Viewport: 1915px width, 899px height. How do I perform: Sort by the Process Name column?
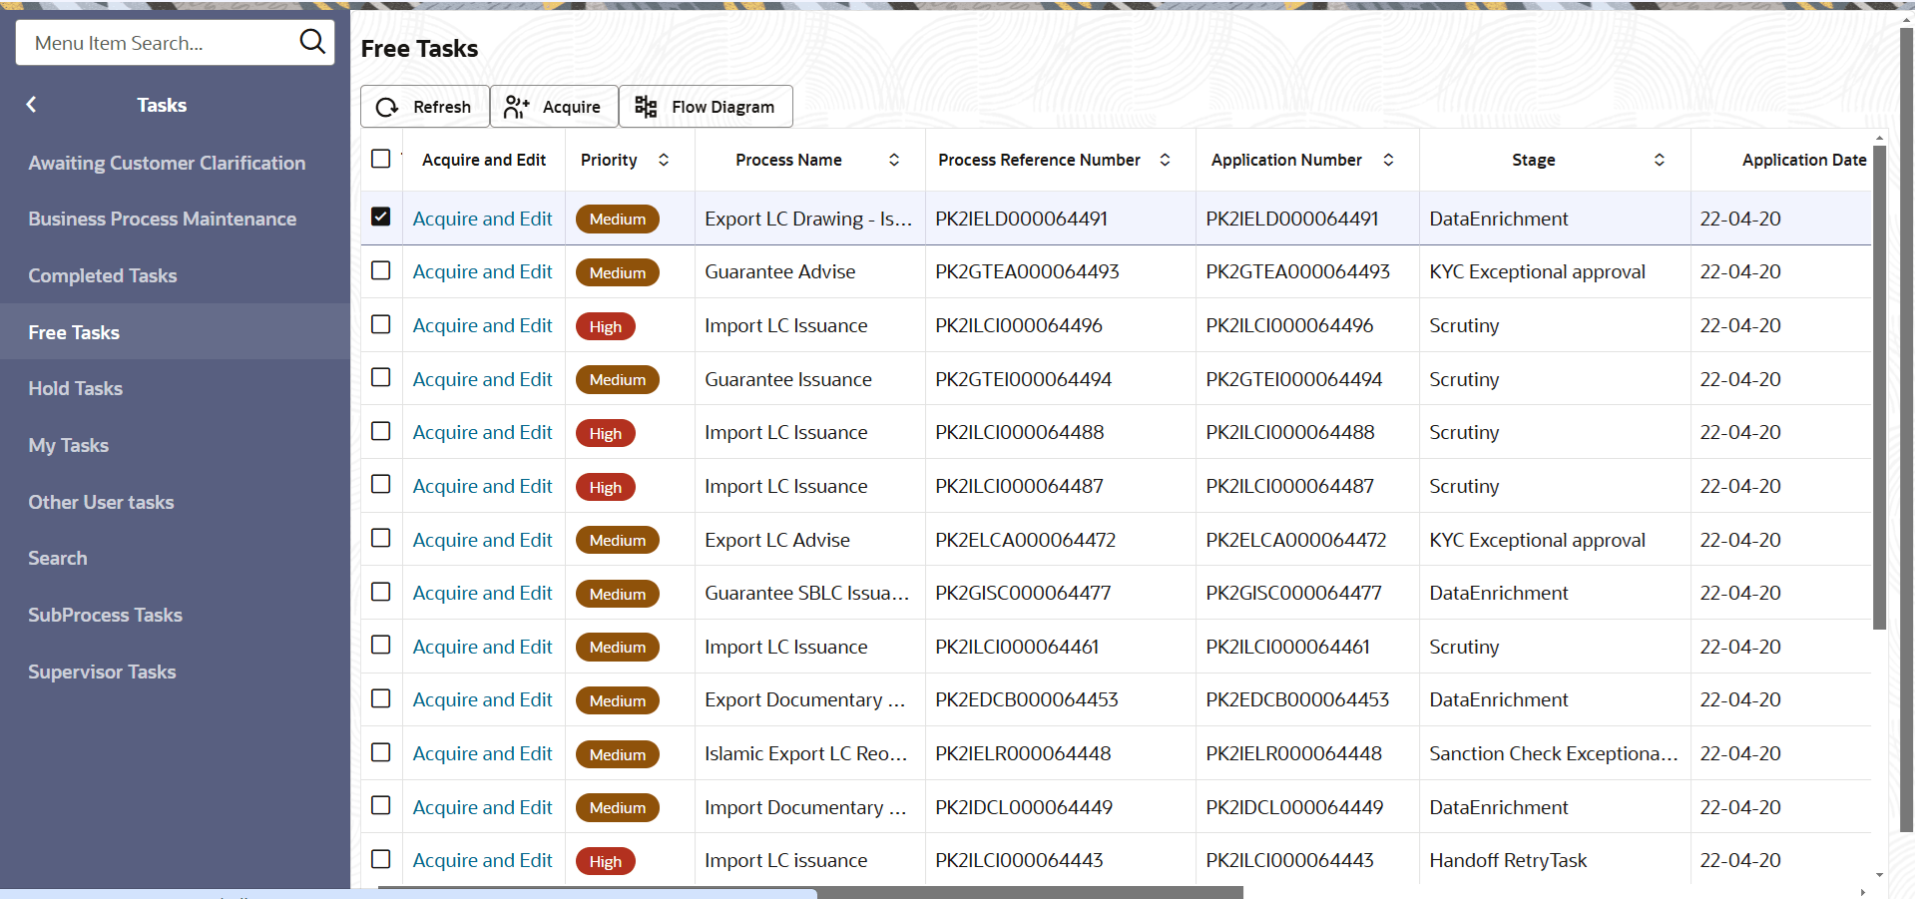coord(894,160)
